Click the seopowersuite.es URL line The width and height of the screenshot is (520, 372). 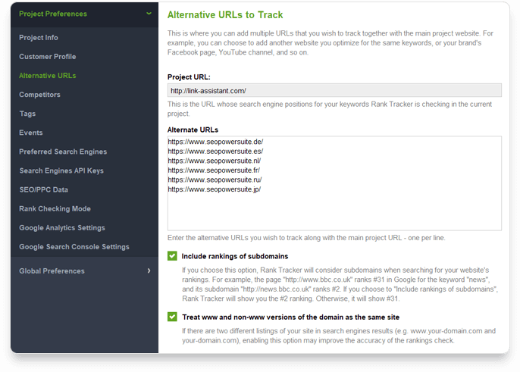(x=215, y=152)
